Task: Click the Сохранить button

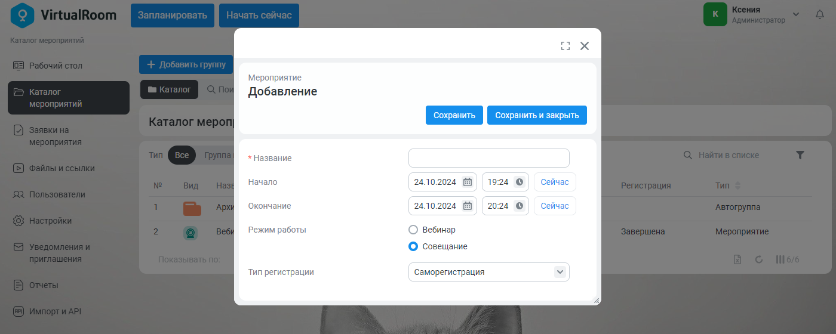Action: (x=454, y=115)
